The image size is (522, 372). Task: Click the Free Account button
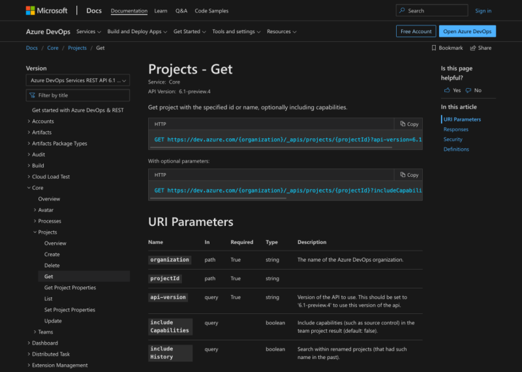(416, 31)
